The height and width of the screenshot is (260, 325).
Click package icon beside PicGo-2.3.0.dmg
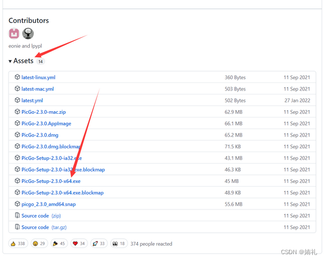[17, 135]
